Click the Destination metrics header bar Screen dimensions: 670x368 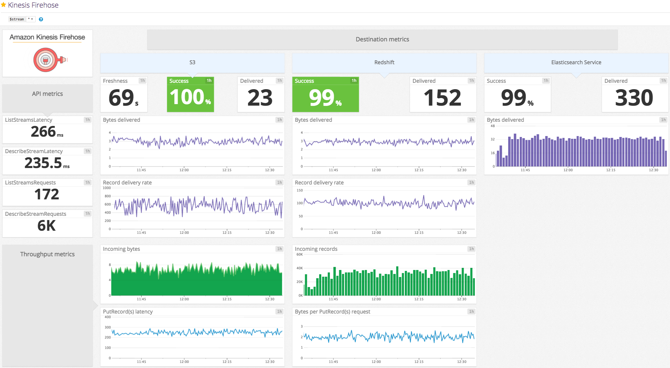[x=382, y=39]
